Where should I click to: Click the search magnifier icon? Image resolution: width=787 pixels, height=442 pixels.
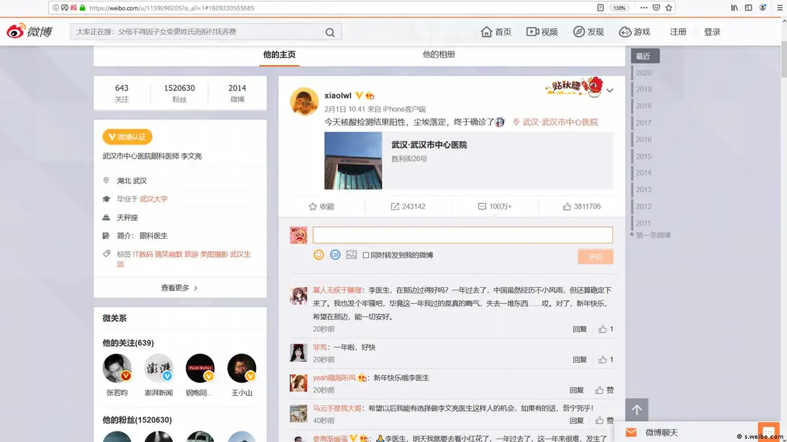330,33
